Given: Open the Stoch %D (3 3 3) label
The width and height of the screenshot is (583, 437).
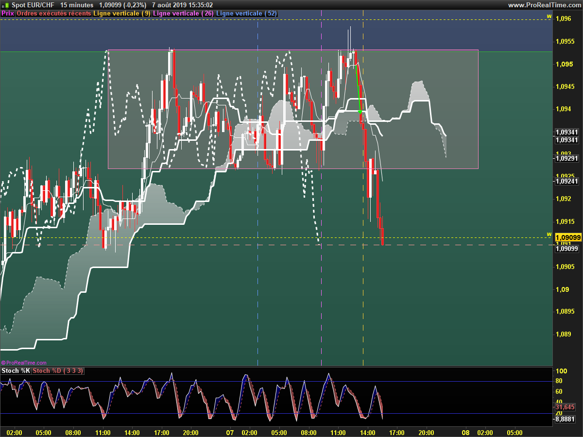Looking at the screenshot, I should pos(58,371).
